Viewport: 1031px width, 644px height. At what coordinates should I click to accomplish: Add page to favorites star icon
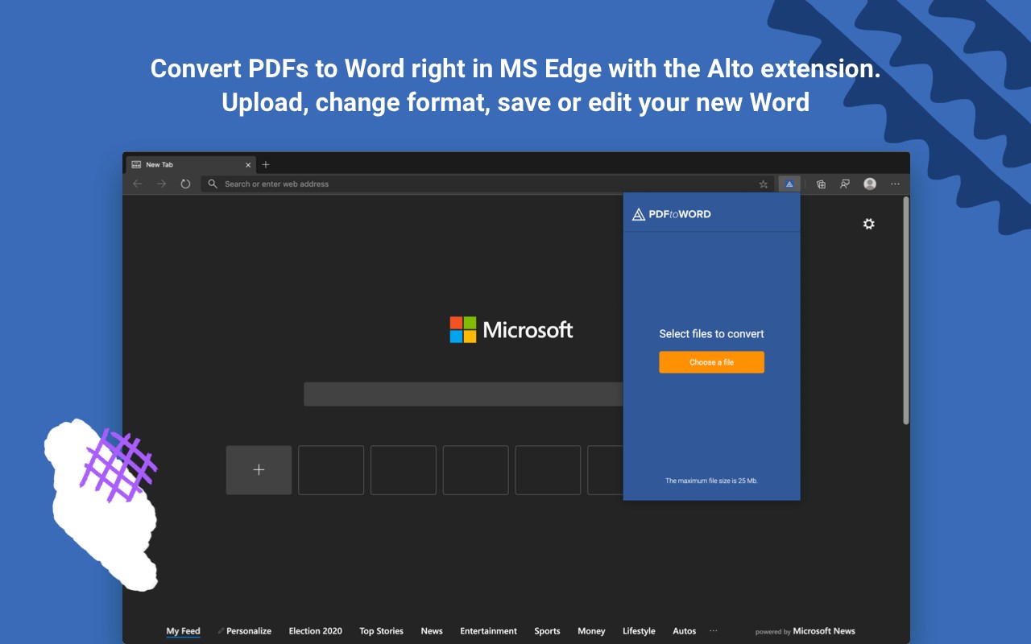[764, 184]
